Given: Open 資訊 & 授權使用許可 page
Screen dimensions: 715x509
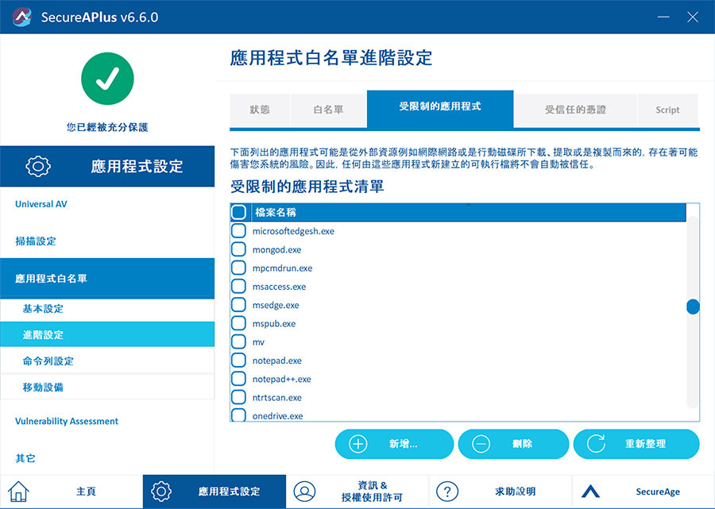Looking at the screenshot, I should coord(357,492).
